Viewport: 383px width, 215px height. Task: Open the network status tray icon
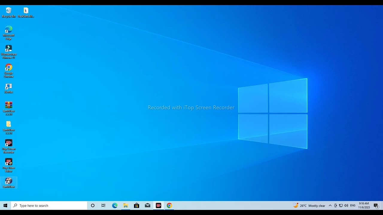point(341,205)
